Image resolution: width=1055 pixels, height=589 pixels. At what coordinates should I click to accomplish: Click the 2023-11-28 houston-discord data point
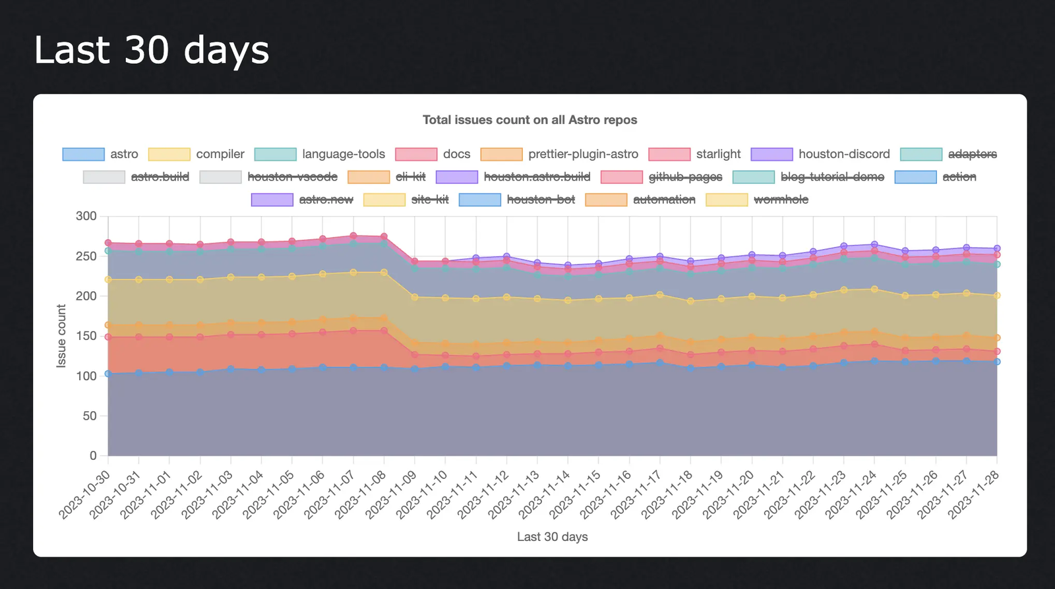[x=997, y=248]
